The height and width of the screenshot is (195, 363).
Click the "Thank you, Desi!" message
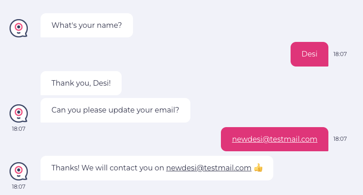pyautogui.click(x=81, y=83)
